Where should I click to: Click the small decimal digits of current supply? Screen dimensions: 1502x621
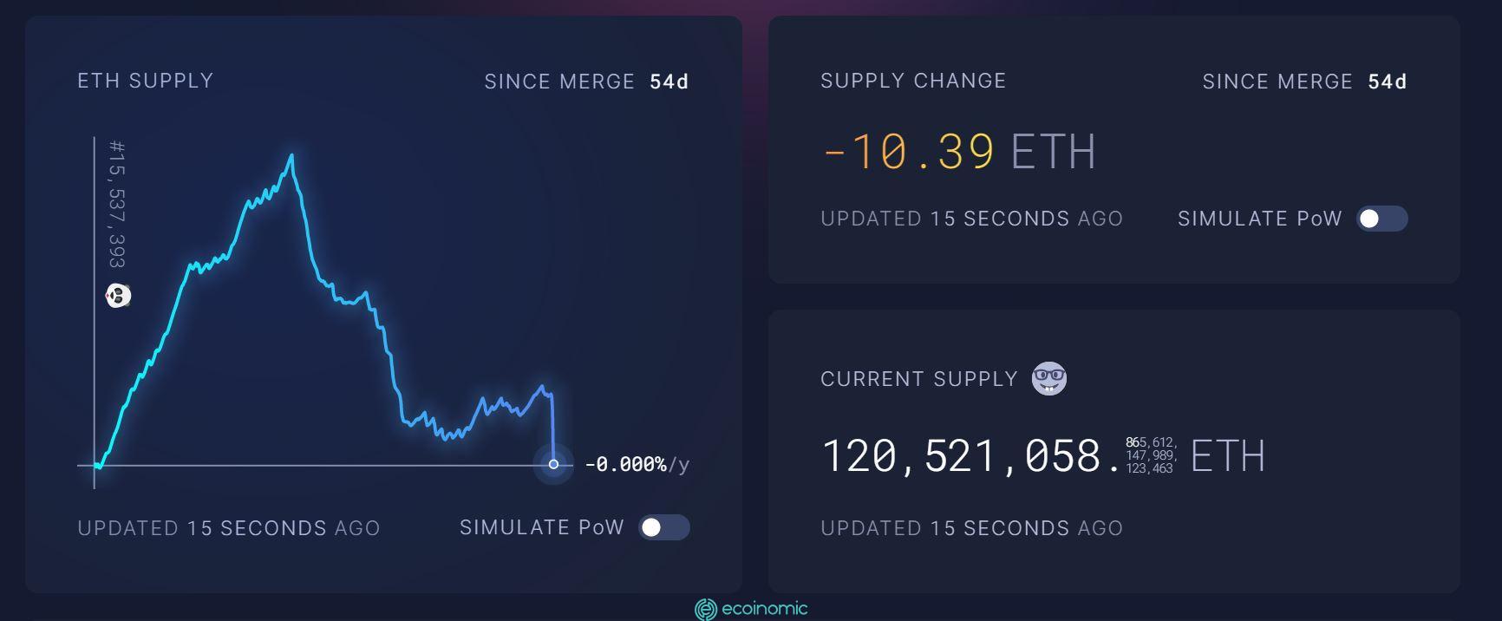(x=1151, y=455)
